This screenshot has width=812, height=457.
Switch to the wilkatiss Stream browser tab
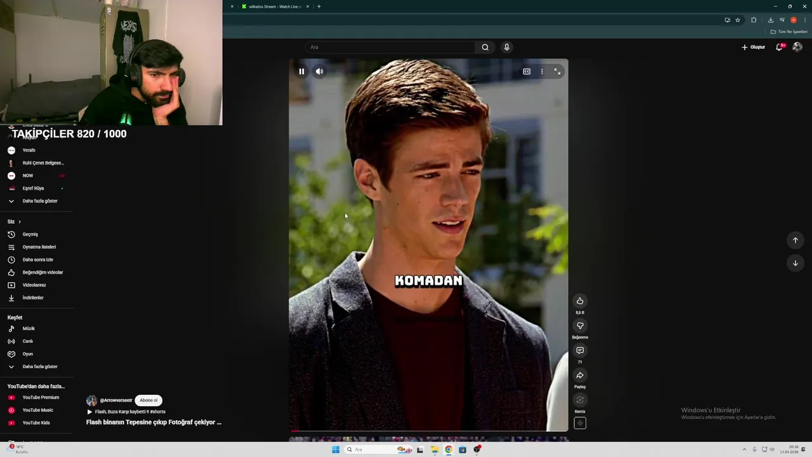274,6
